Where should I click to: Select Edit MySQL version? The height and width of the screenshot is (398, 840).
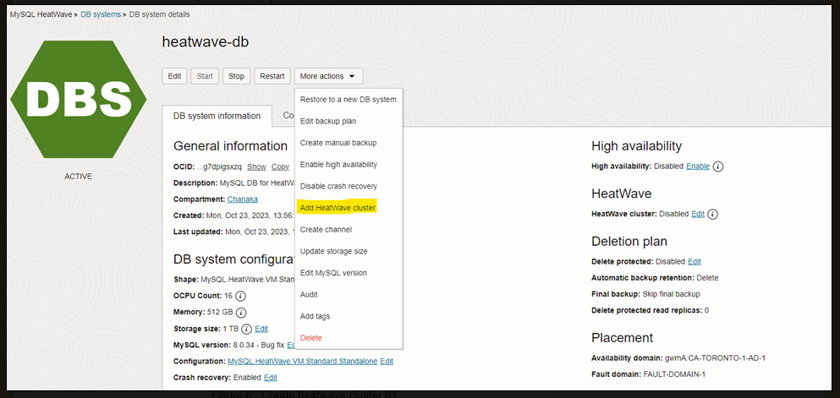[x=349, y=273]
